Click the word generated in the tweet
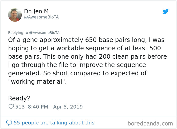 (x=24, y=73)
